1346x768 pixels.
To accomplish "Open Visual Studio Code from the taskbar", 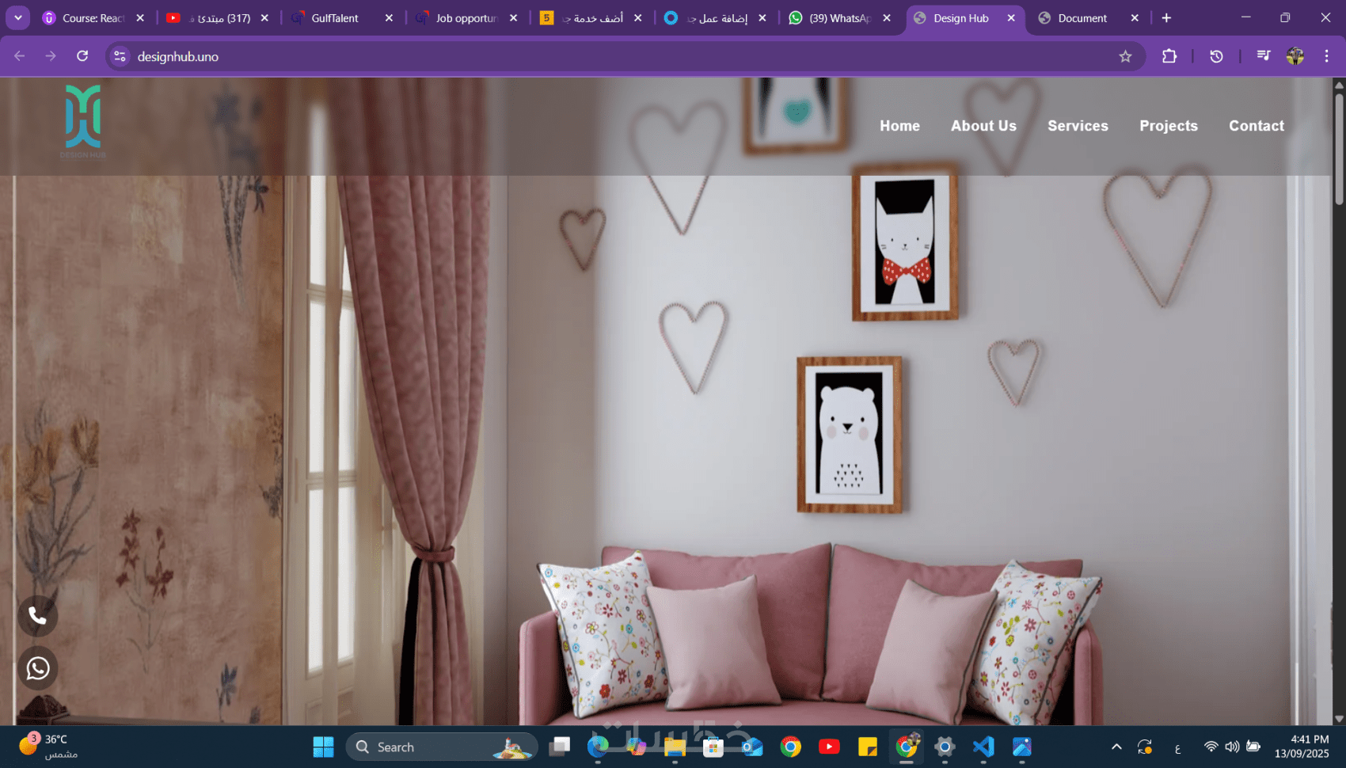I will (983, 747).
